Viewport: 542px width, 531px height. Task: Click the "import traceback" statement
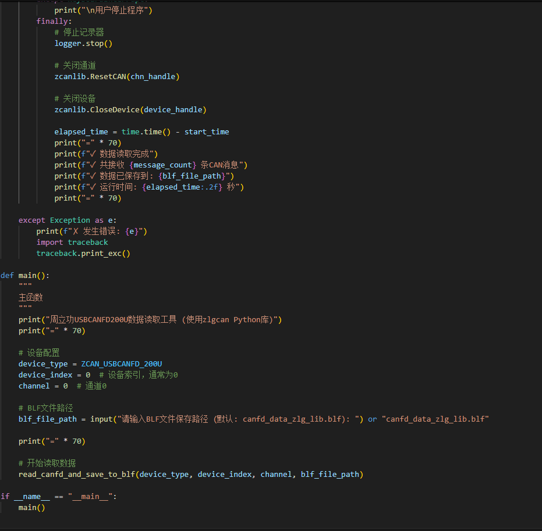[x=72, y=243]
